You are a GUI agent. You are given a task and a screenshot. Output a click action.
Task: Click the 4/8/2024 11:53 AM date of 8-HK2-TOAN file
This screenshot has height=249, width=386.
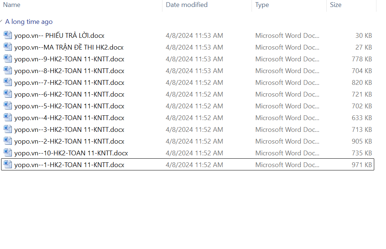coord(194,71)
